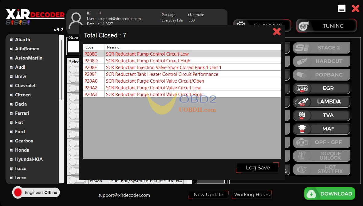The height and width of the screenshot is (206, 363).
Task: Select the P208E code row
Action: (x=182, y=68)
